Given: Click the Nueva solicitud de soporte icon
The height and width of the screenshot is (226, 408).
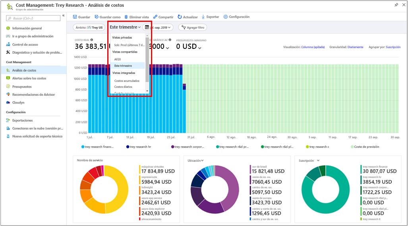Looking at the screenshot, I should pos(8,136).
